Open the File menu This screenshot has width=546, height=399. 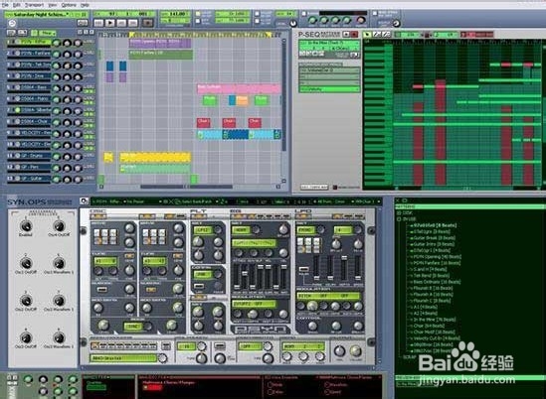(x=6, y=5)
